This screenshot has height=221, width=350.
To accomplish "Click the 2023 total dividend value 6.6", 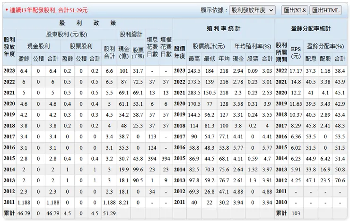I will pos(109,71).
